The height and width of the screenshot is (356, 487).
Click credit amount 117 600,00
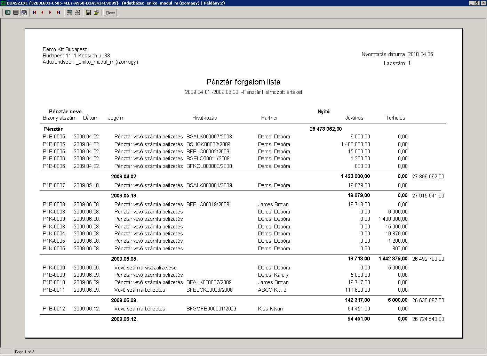coord(358,290)
